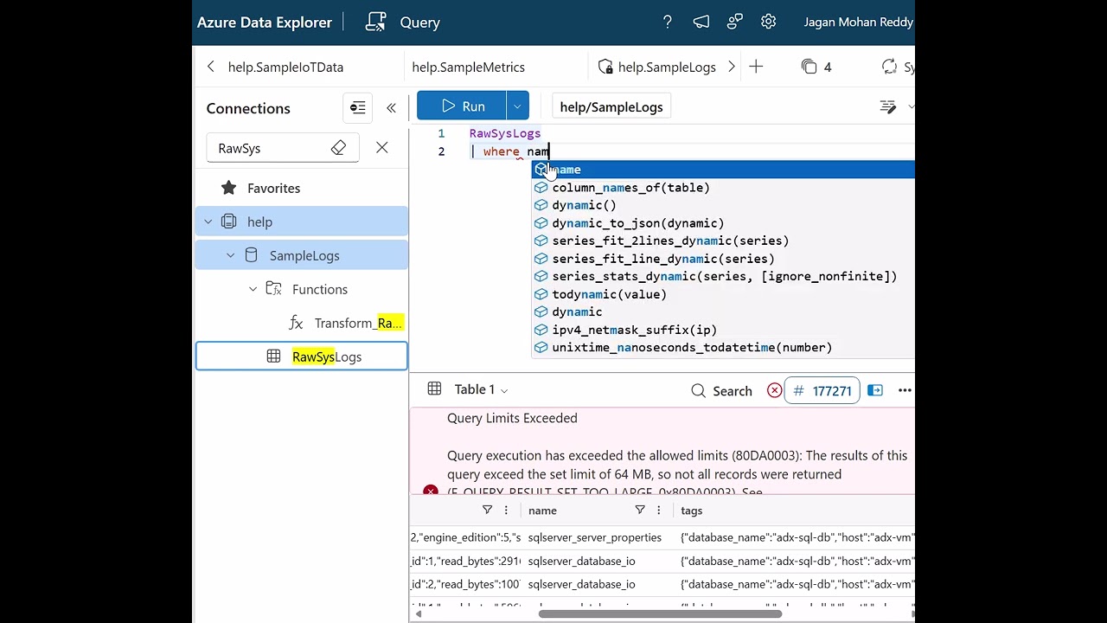Switch to the help.SampleIoTData tab
The image size is (1107, 623).
(285, 67)
